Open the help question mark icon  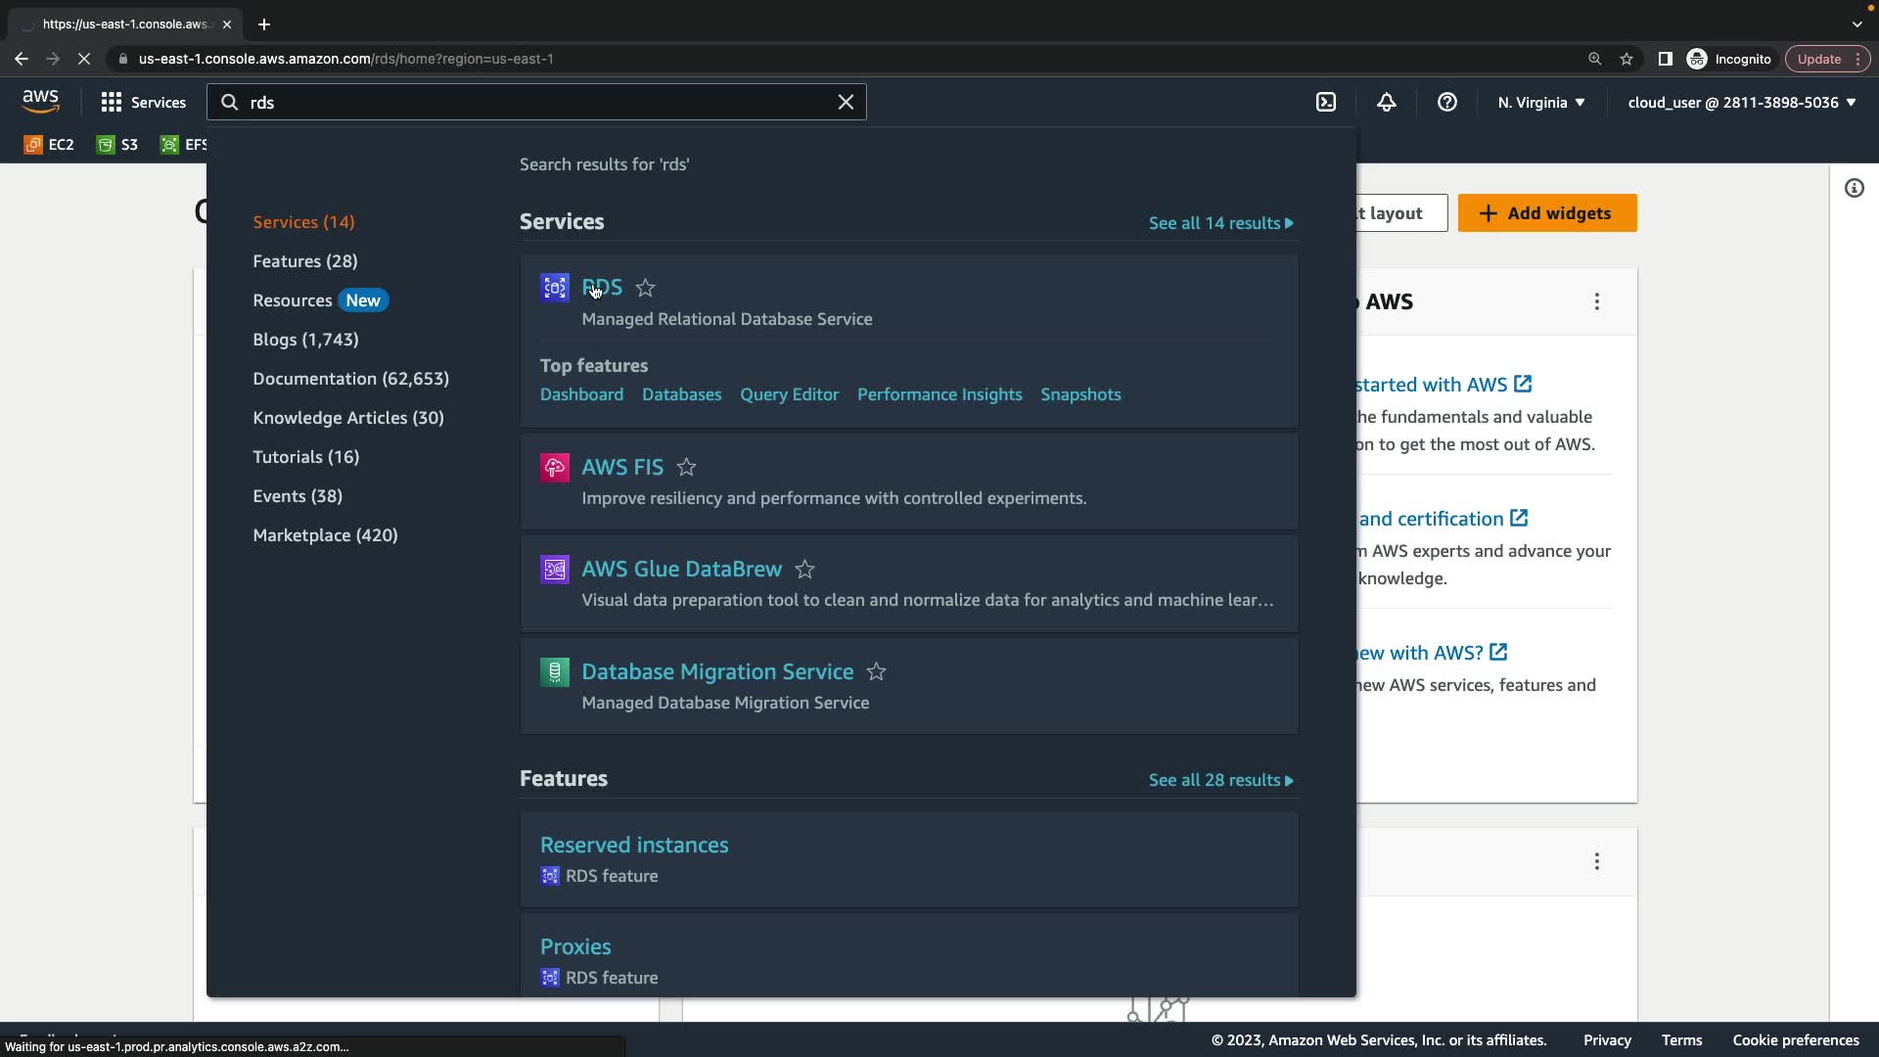tap(1447, 102)
